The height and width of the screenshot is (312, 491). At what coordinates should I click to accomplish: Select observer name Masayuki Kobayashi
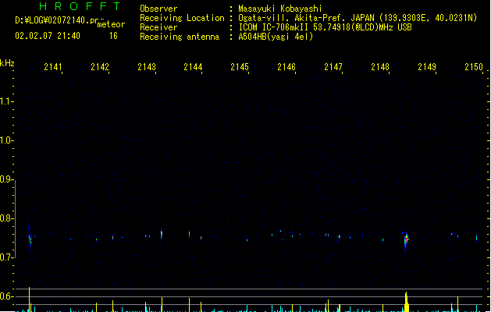point(280,9)
